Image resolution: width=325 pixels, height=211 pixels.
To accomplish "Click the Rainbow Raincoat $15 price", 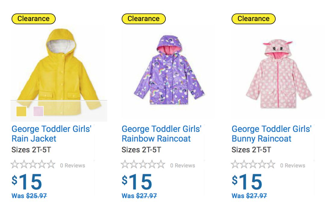I will pyautogui.click(x=137, y=182).
